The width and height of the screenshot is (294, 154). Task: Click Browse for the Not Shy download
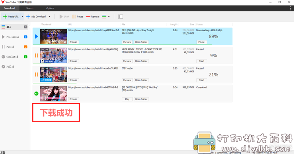pyautogui.click(x=73, y=99)
